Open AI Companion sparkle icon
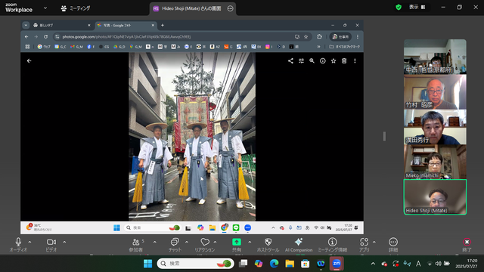The height and width of the screenshot is (272, 484). (299, 242)
